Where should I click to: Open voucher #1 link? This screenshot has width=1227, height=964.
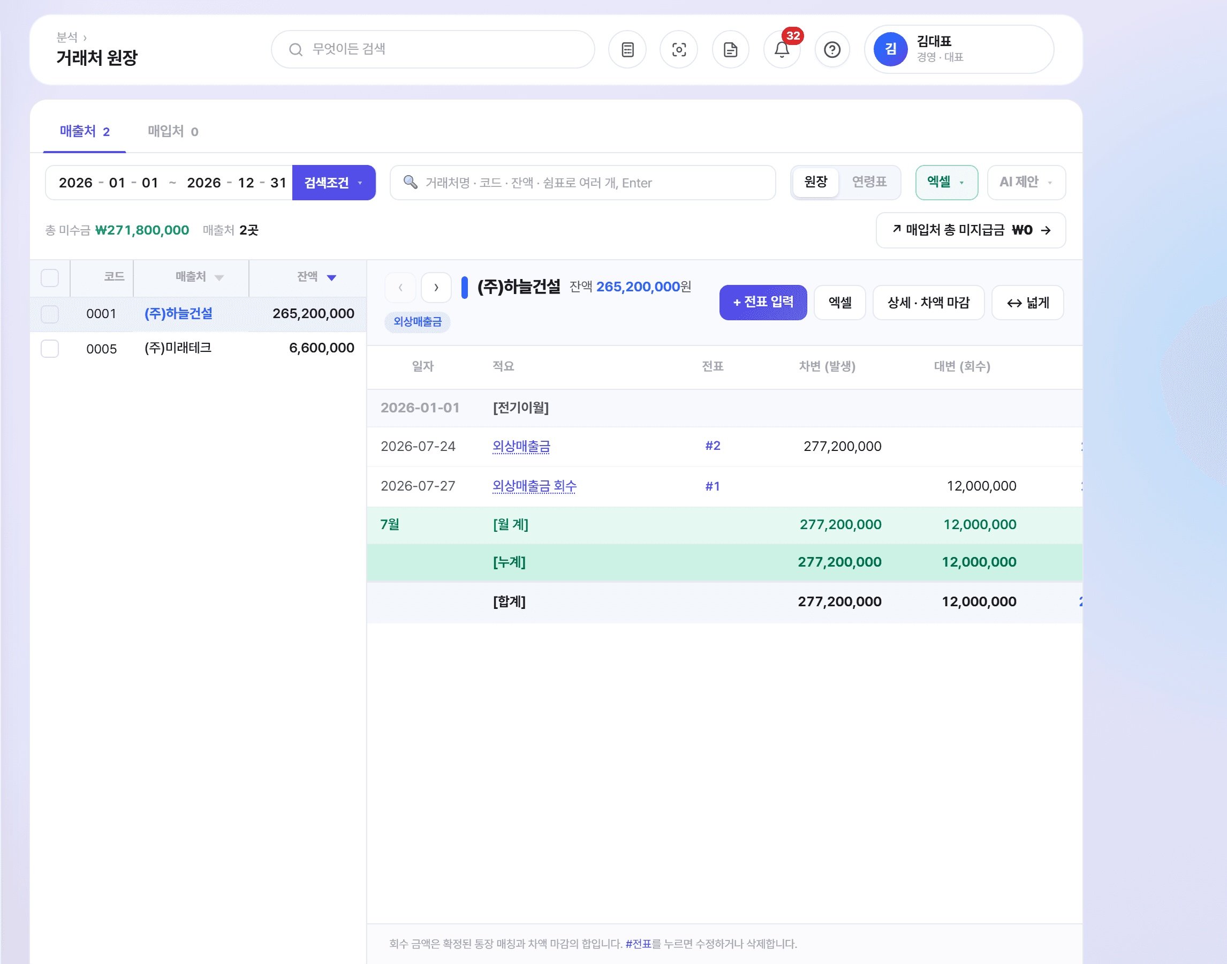[x=713, y=486]
